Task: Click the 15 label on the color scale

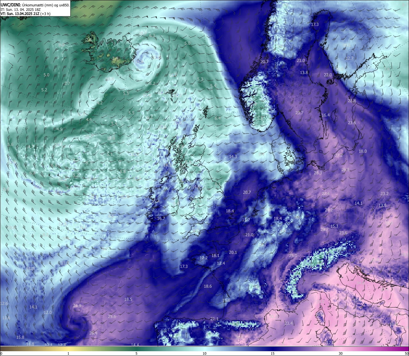Action: click(x=273, y=353)
